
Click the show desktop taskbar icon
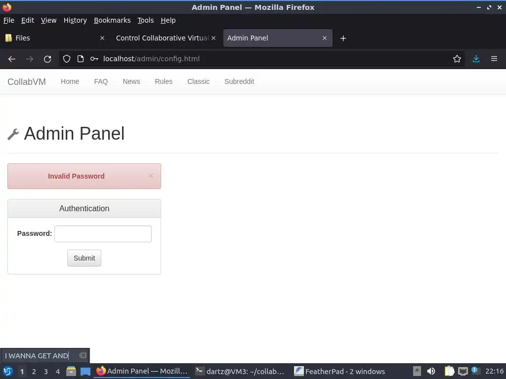pos(85,371)
